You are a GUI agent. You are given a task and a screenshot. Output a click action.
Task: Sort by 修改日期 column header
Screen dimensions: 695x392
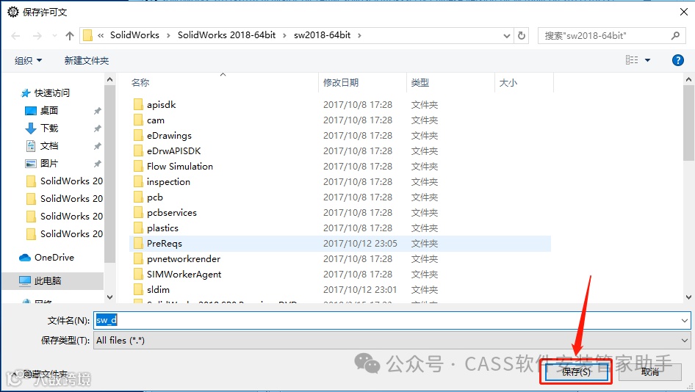tap(341, 83)
